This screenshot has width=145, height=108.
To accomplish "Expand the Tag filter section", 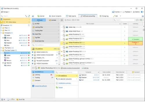I will (x=46, y=37).
